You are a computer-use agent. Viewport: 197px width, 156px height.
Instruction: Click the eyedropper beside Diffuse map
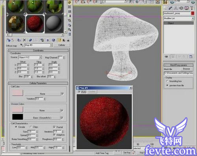click(22, 45)
